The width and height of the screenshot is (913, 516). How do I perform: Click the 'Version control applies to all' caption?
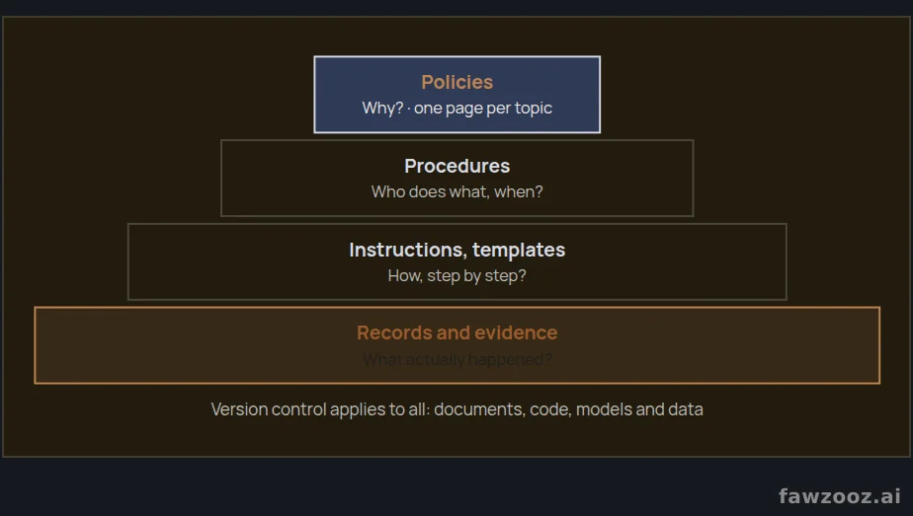coord(457,409)
